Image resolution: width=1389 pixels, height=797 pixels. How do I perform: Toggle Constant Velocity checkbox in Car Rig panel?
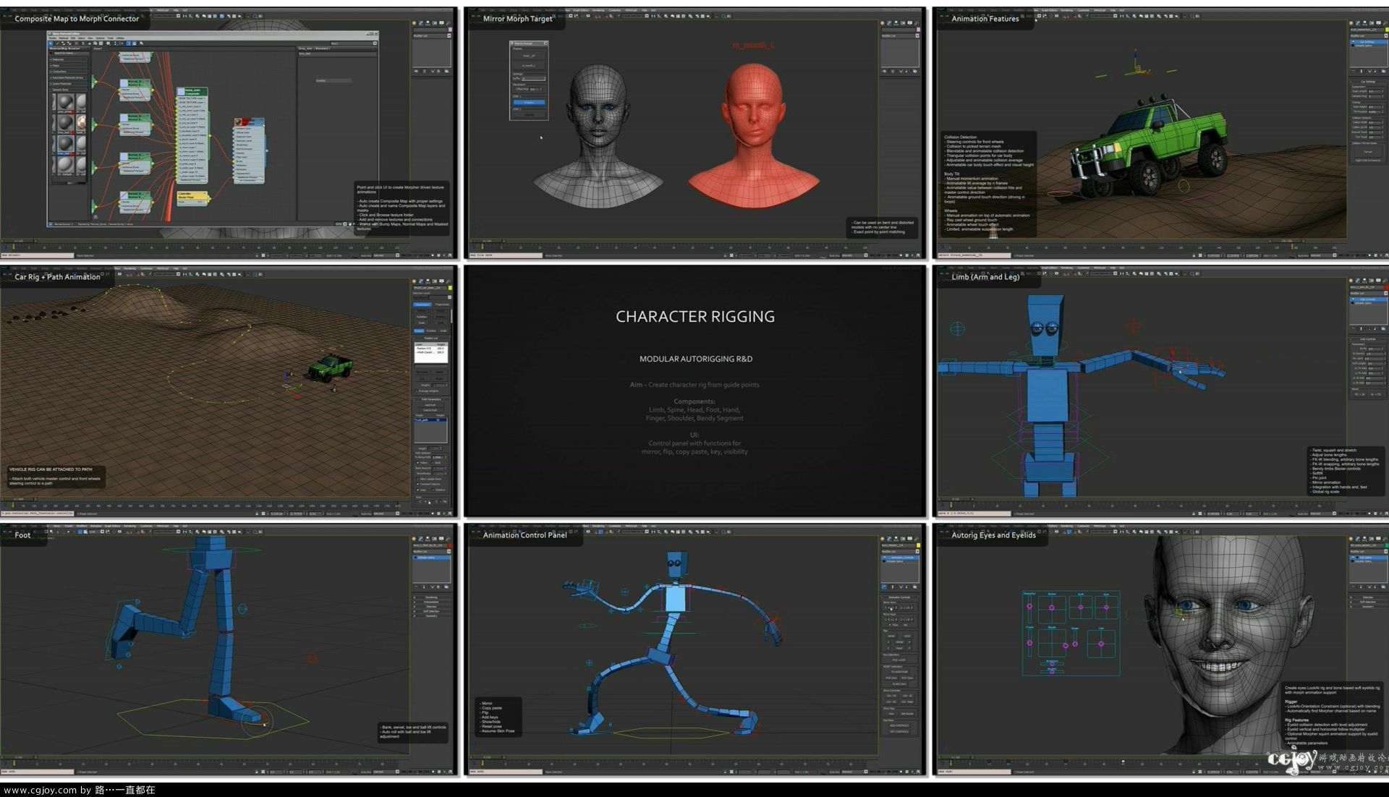tap(417, 484)
